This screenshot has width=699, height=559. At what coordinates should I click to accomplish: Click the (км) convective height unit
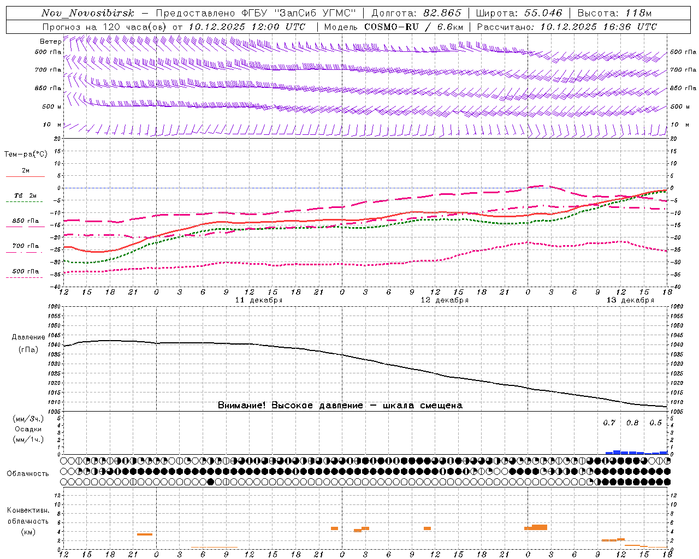[28, 532]
